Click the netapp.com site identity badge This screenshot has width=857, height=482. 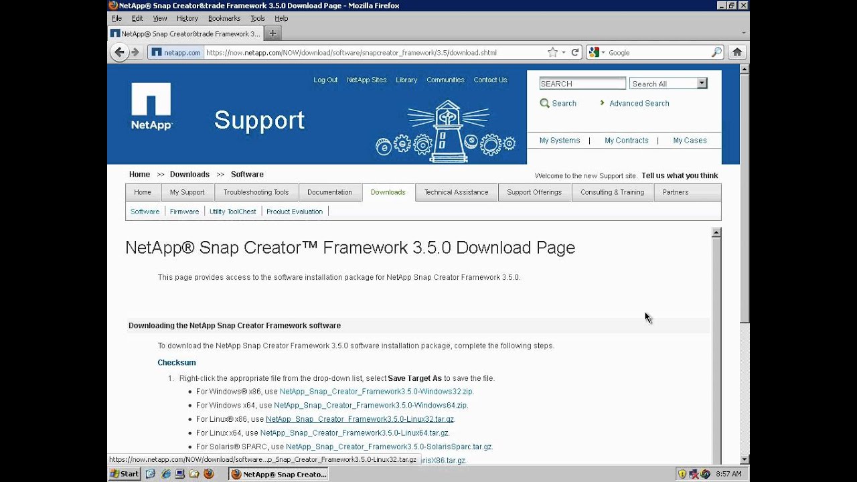[x=175, y=52]
